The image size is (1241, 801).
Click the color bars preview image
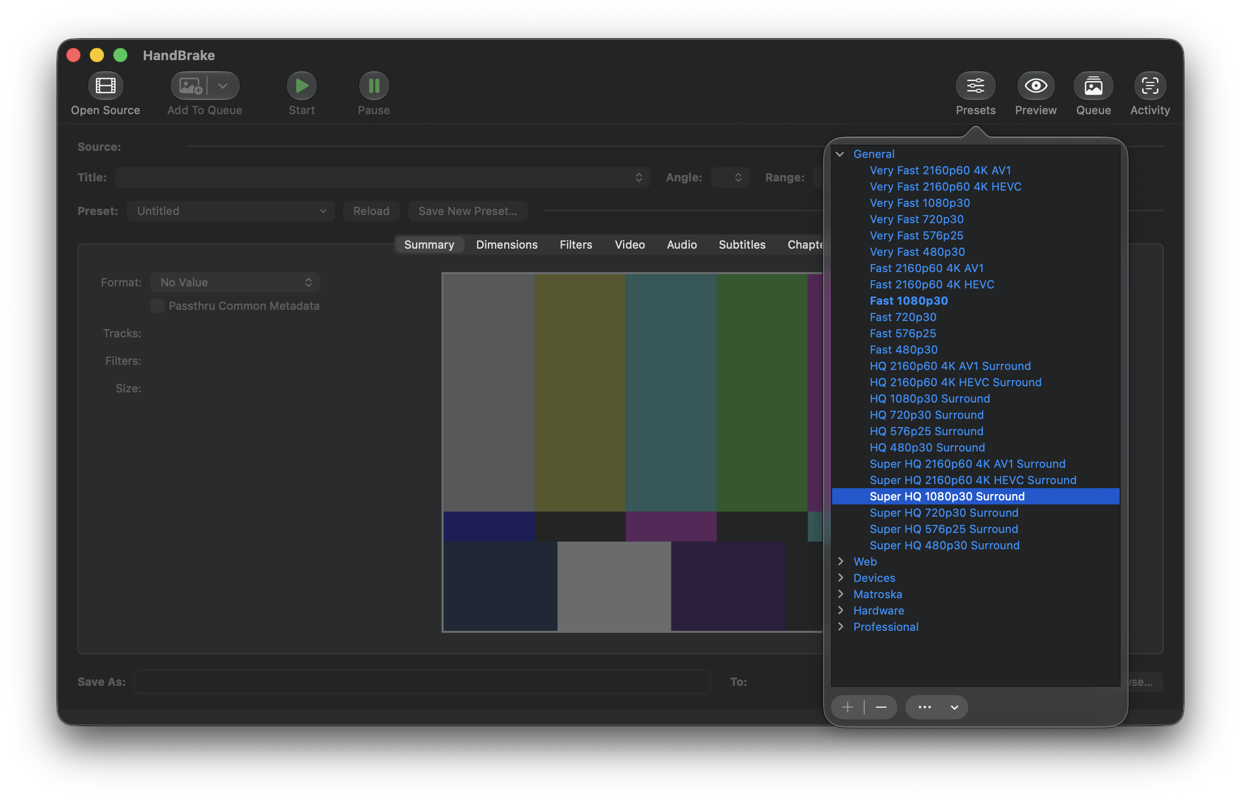632,452
